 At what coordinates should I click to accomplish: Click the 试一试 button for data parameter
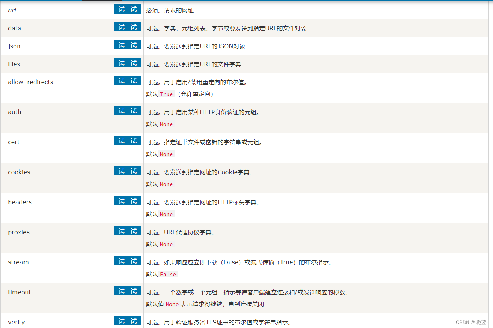coord(127,27)
